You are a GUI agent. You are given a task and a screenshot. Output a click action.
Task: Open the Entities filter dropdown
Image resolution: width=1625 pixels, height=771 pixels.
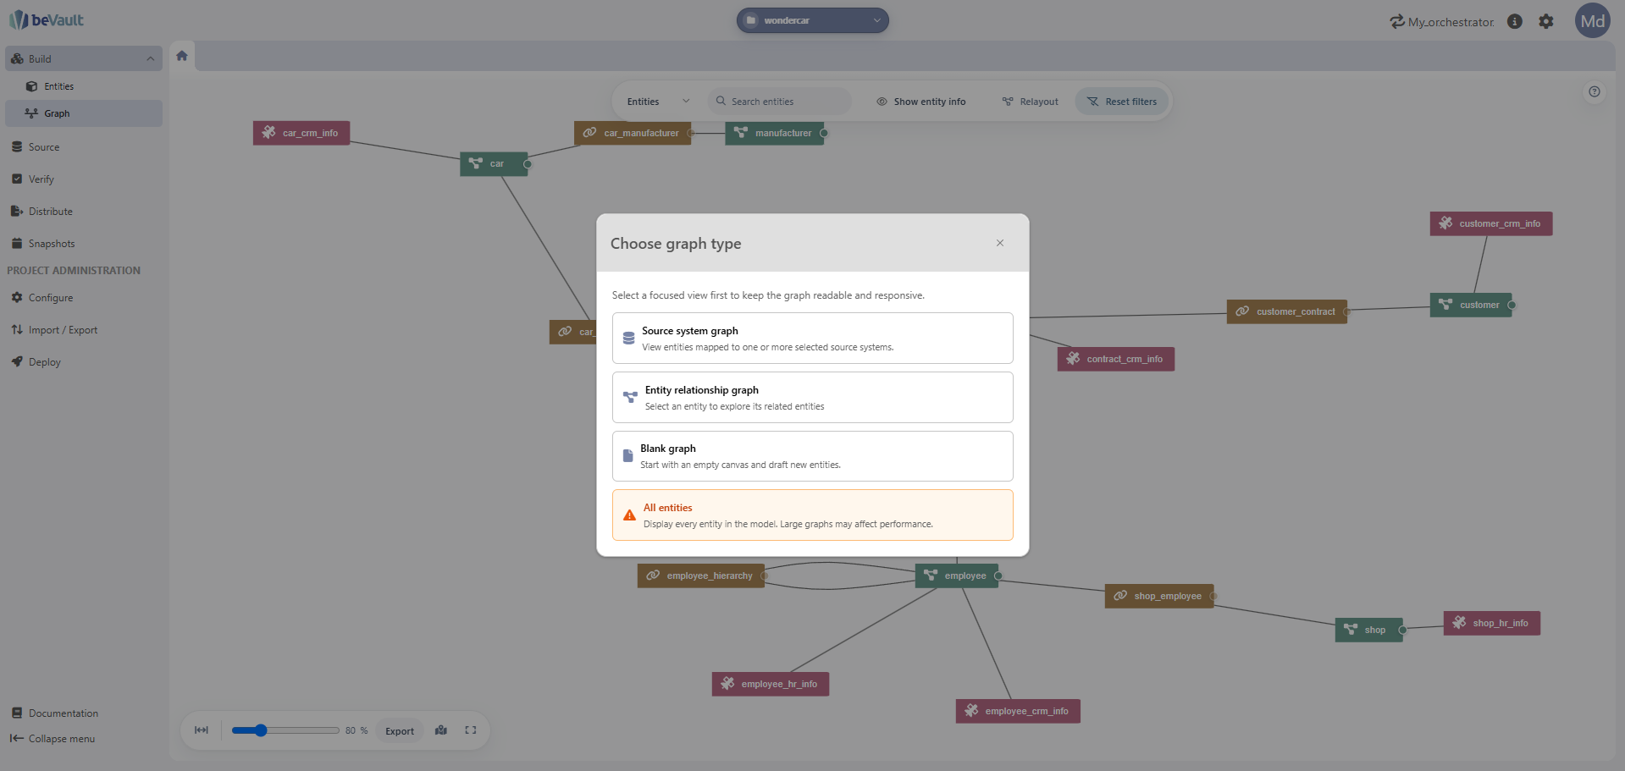click(658, 102)
